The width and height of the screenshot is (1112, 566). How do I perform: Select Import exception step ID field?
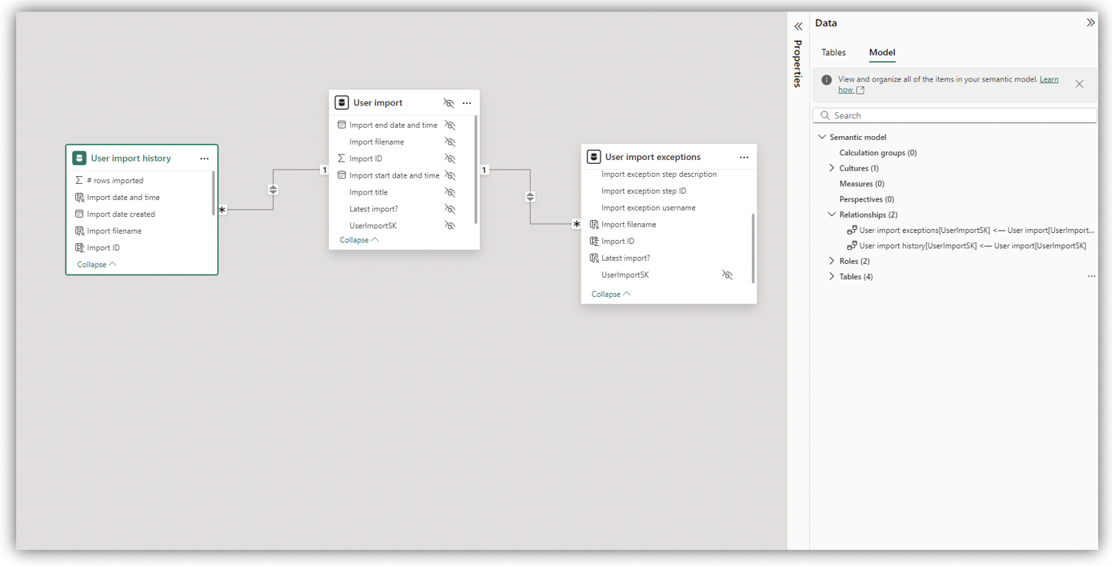coord(644,191)
